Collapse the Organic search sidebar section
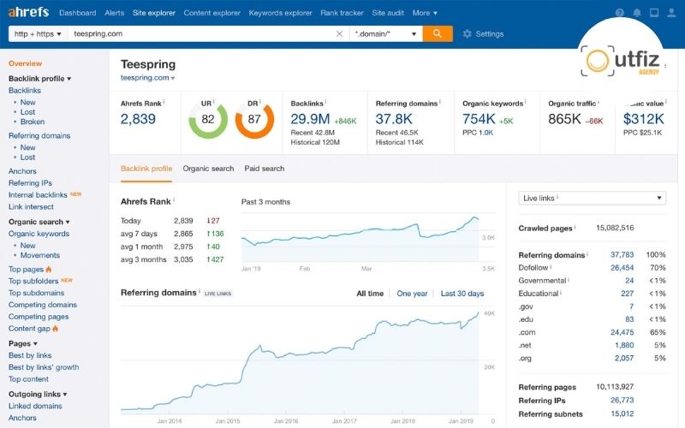685x428 pixels. pos(39,222)
